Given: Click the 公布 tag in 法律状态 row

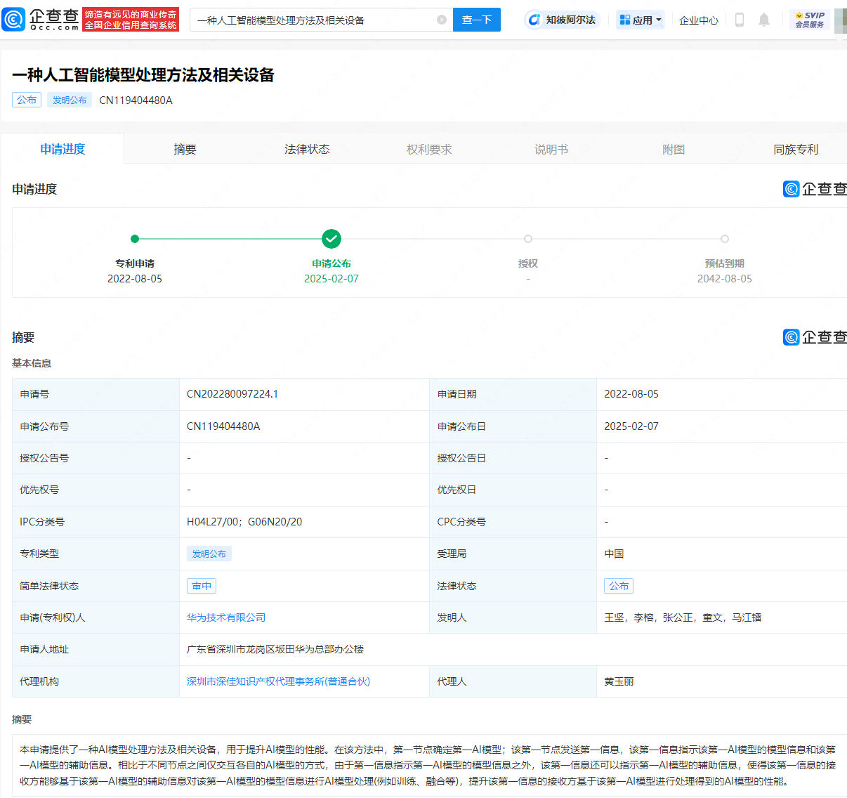Looking at the screenshot, I should (619, 586).
